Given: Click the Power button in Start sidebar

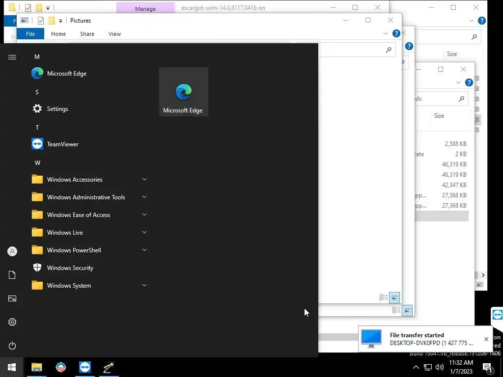Looking at the screenshot, I should (x=12, y=346).
